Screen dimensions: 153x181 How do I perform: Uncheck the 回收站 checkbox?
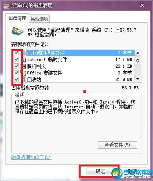(x=16, y=79)
